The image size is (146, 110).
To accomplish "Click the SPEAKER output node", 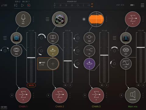I will [x=133, y=95].
